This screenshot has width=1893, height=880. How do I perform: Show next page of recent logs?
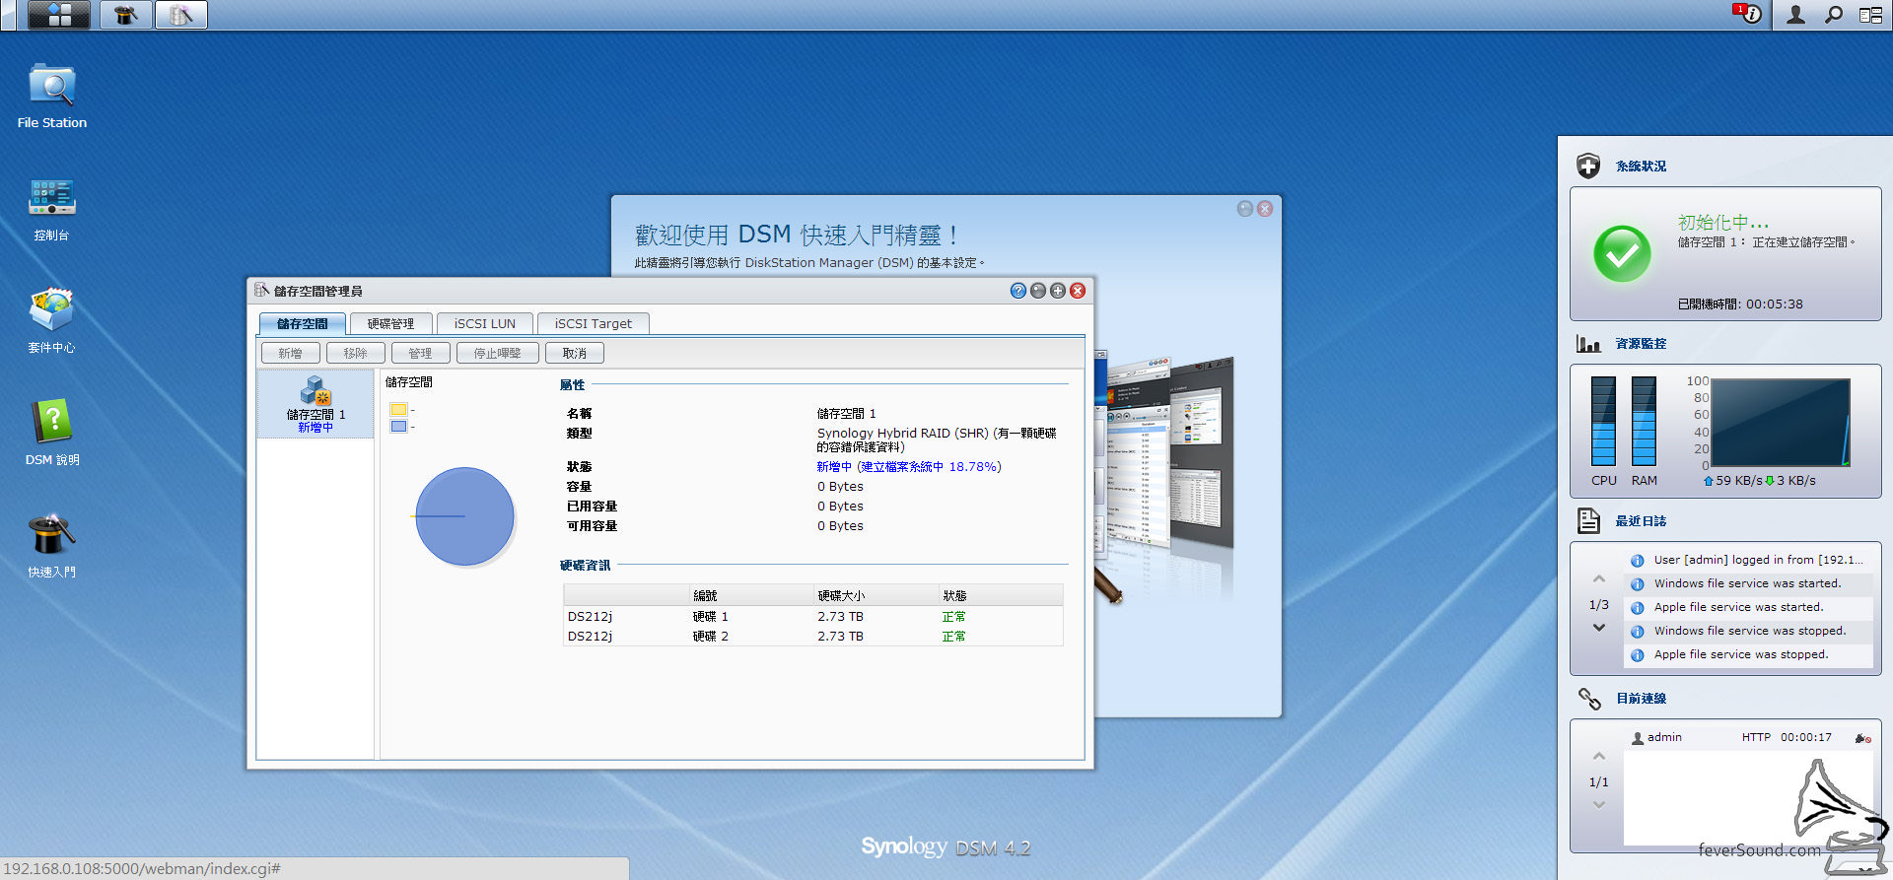tap(1599, 628)
